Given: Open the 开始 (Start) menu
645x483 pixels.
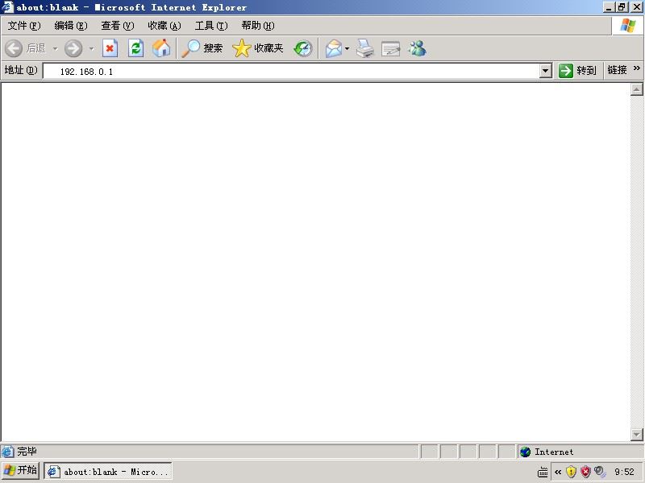Looking at the screenshot, I should (21, 471).
